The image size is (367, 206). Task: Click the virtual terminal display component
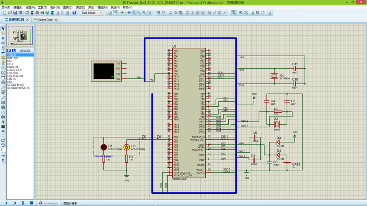click(x=106, y=71)
